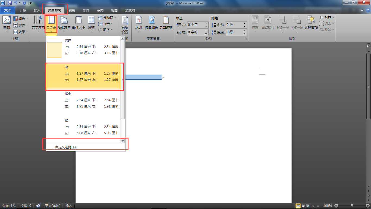The image size is (371, 209).
Task: Open Paper Size (纸张大小) options
Action: tap(78, 24)
